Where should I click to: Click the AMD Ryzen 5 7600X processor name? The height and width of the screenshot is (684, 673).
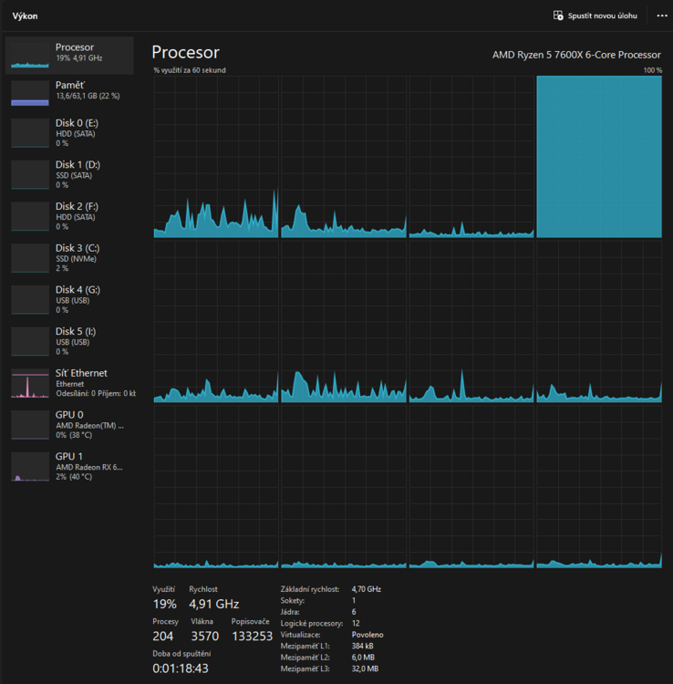576,55
